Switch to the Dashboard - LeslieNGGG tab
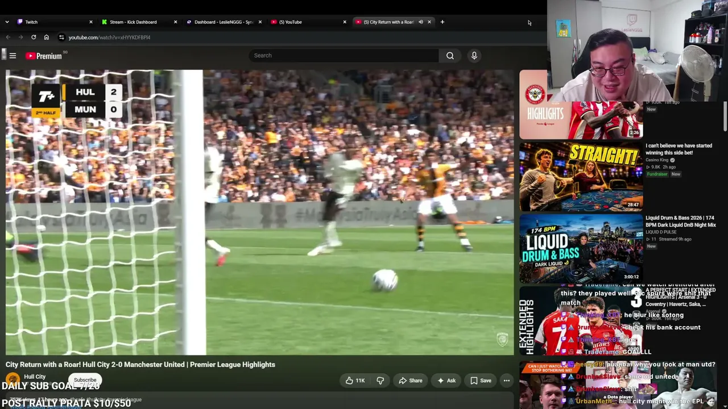 [x=224, y=22]
